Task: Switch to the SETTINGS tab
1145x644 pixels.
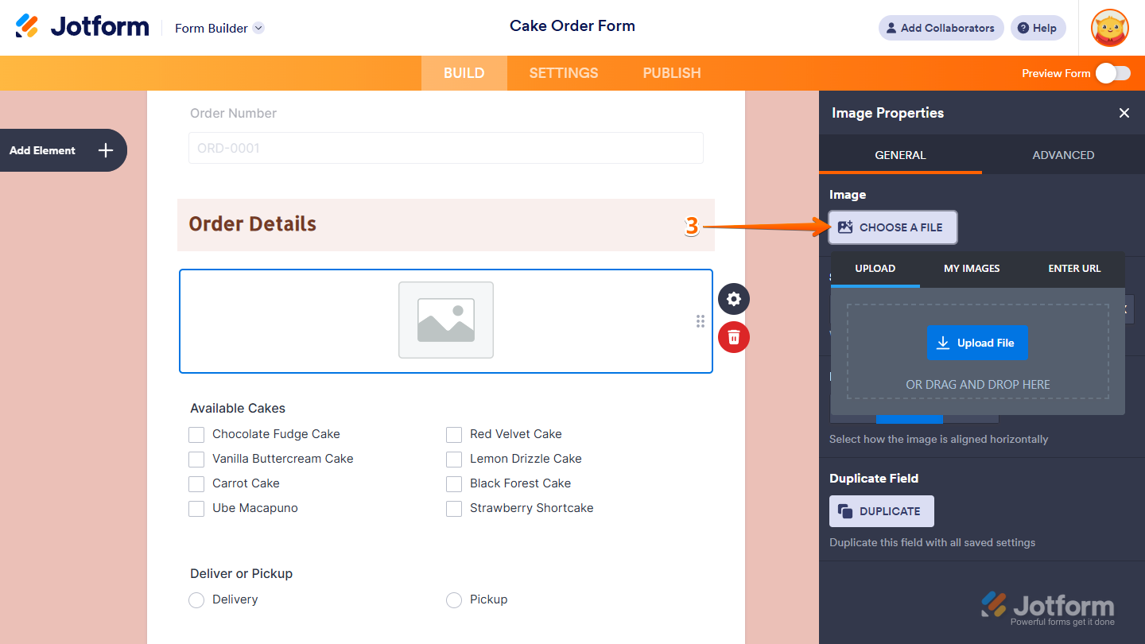Action: (563, 72)
